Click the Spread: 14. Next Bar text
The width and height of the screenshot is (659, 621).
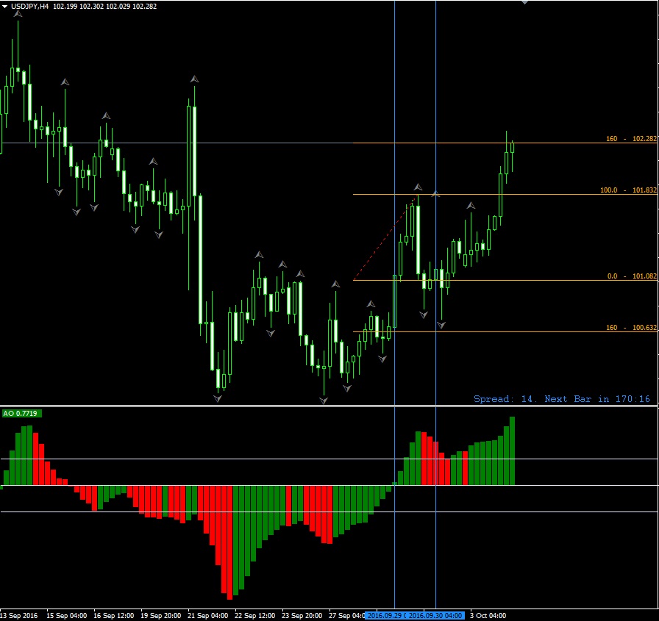click(x=561, y=399)
